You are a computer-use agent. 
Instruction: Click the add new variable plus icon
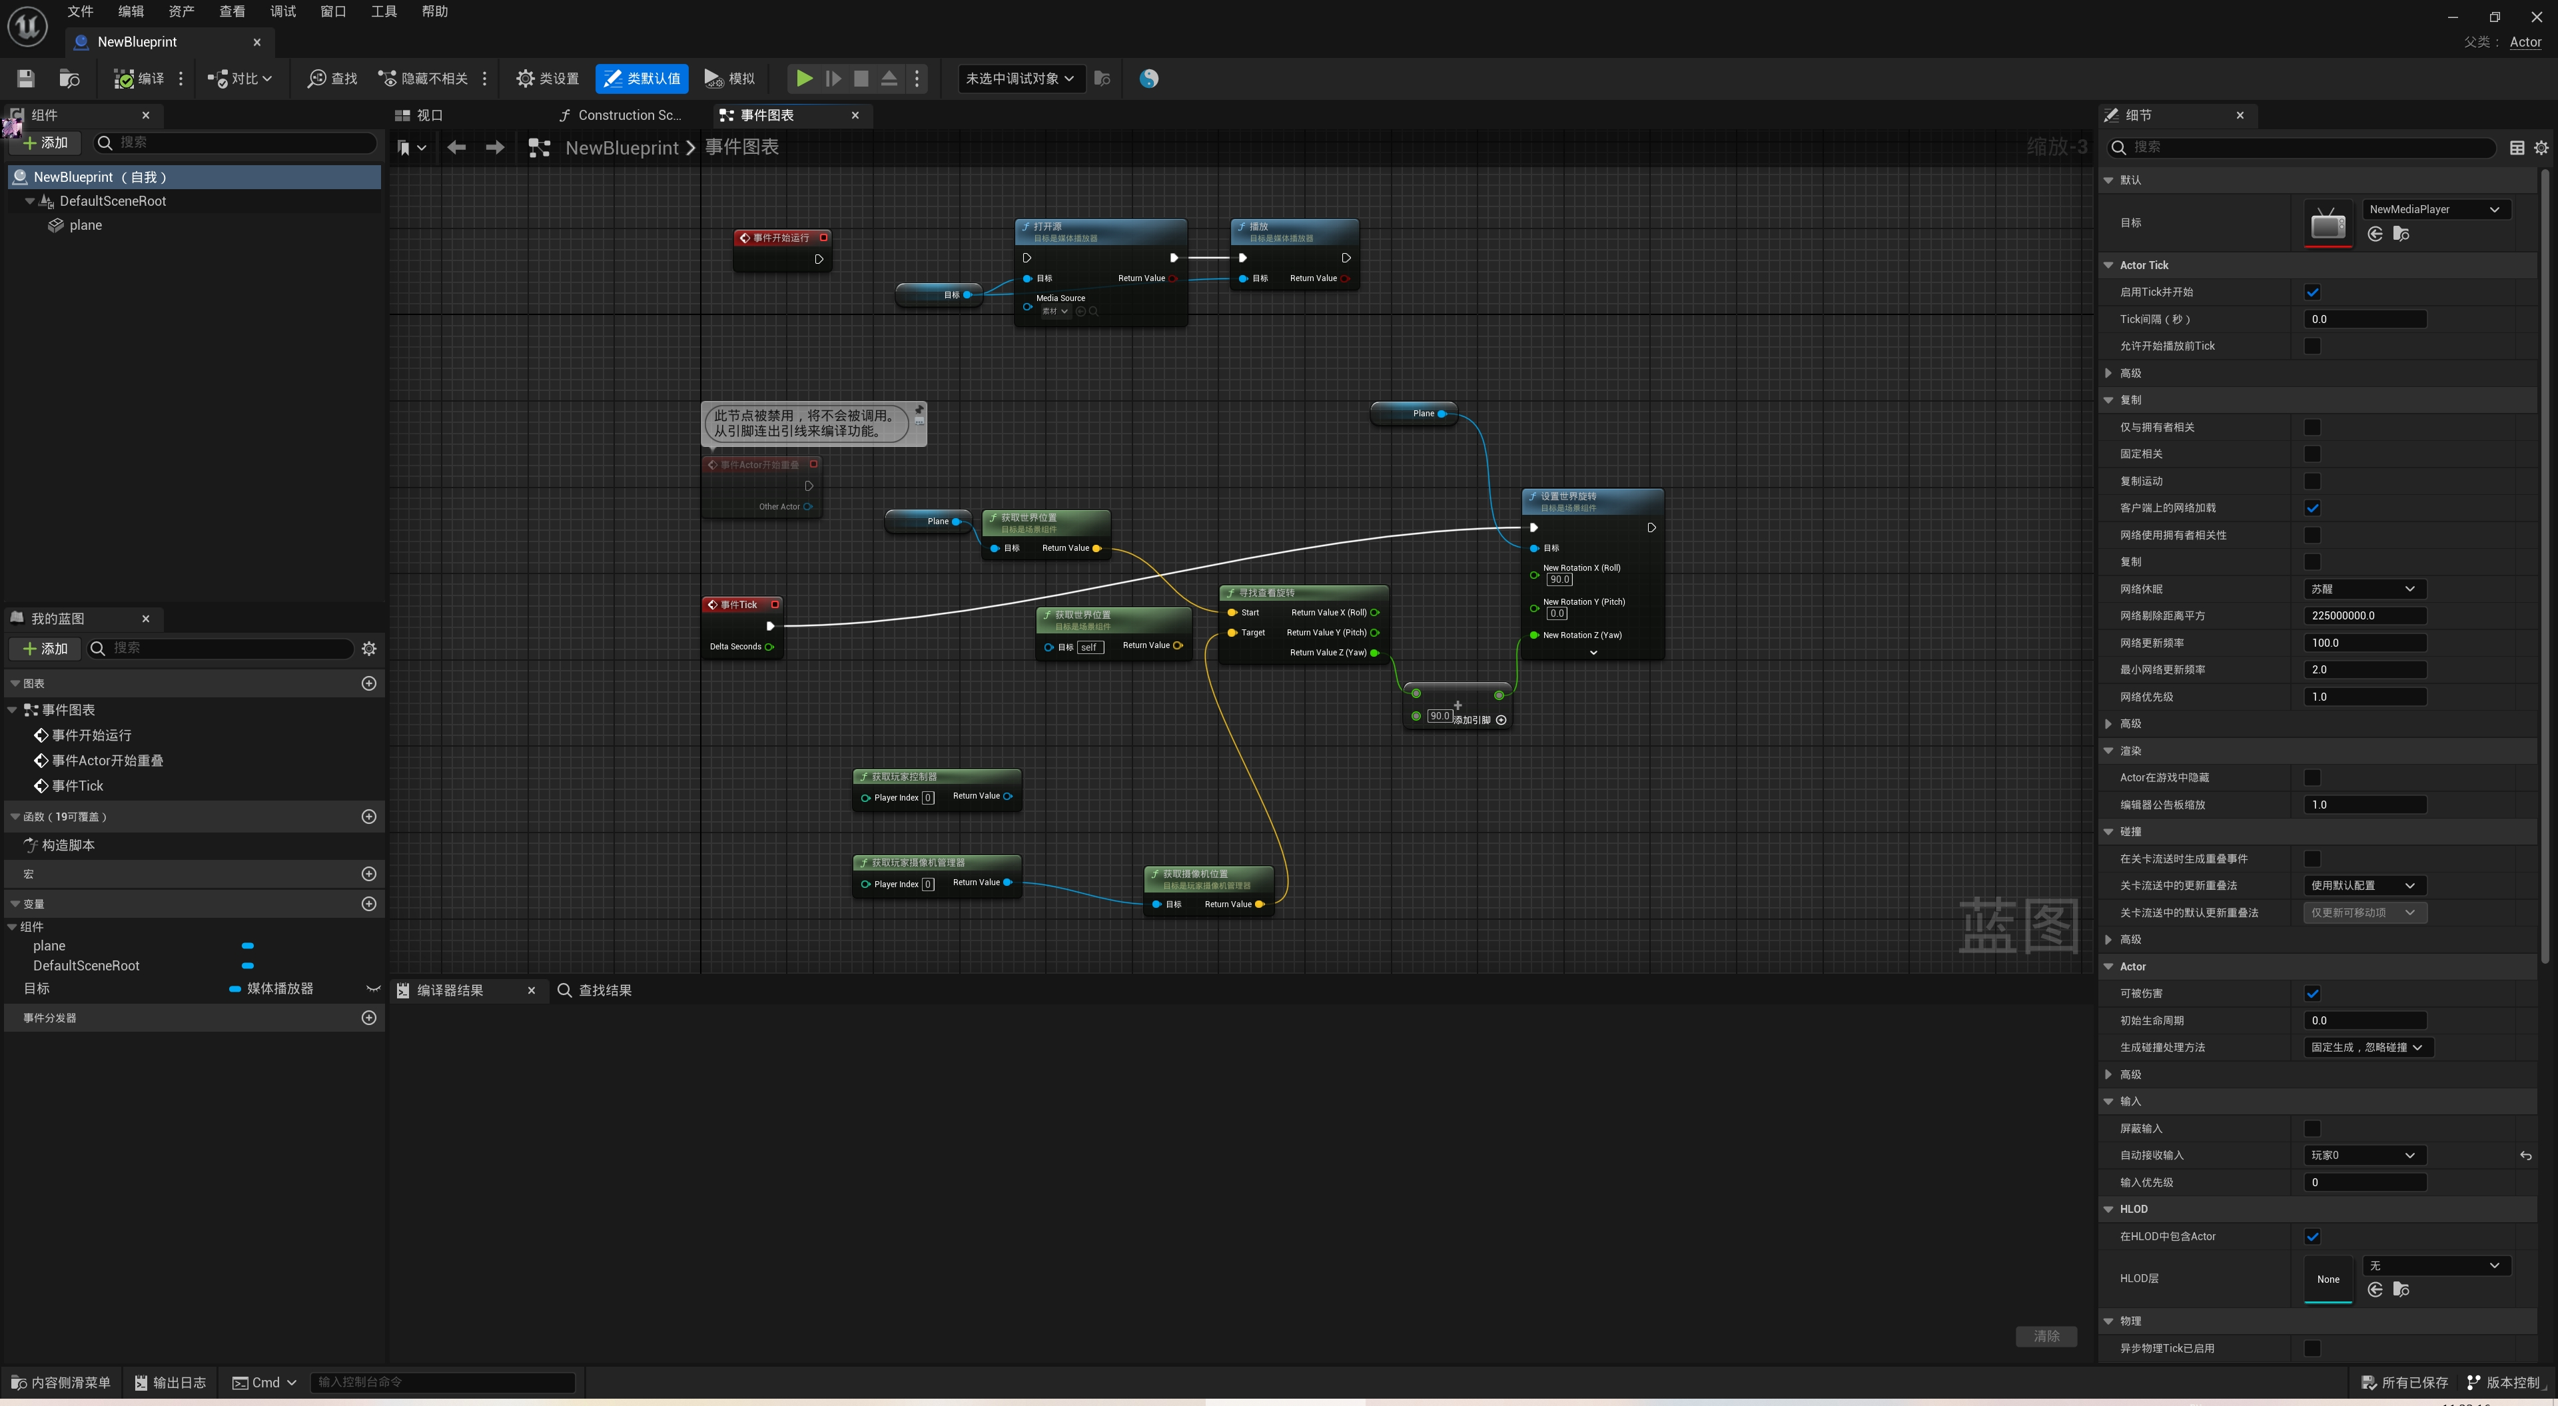click(368, 904)
